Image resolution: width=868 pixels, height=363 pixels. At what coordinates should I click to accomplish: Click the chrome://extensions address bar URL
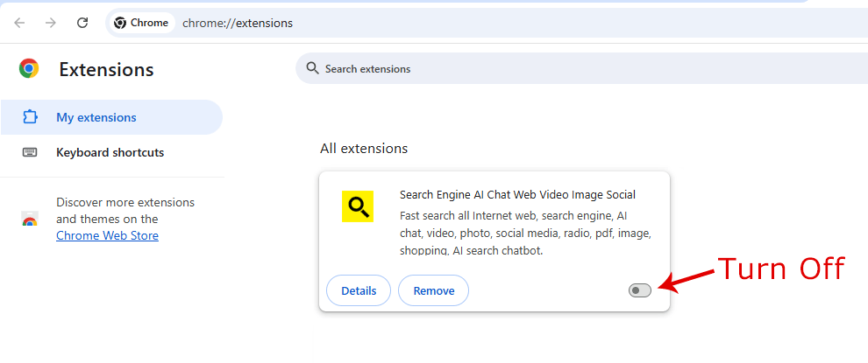[238, 23]
